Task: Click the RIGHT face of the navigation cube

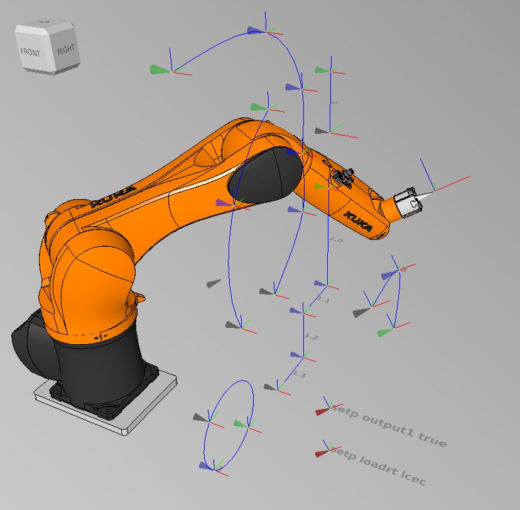Action: click(x=67, y=49)
